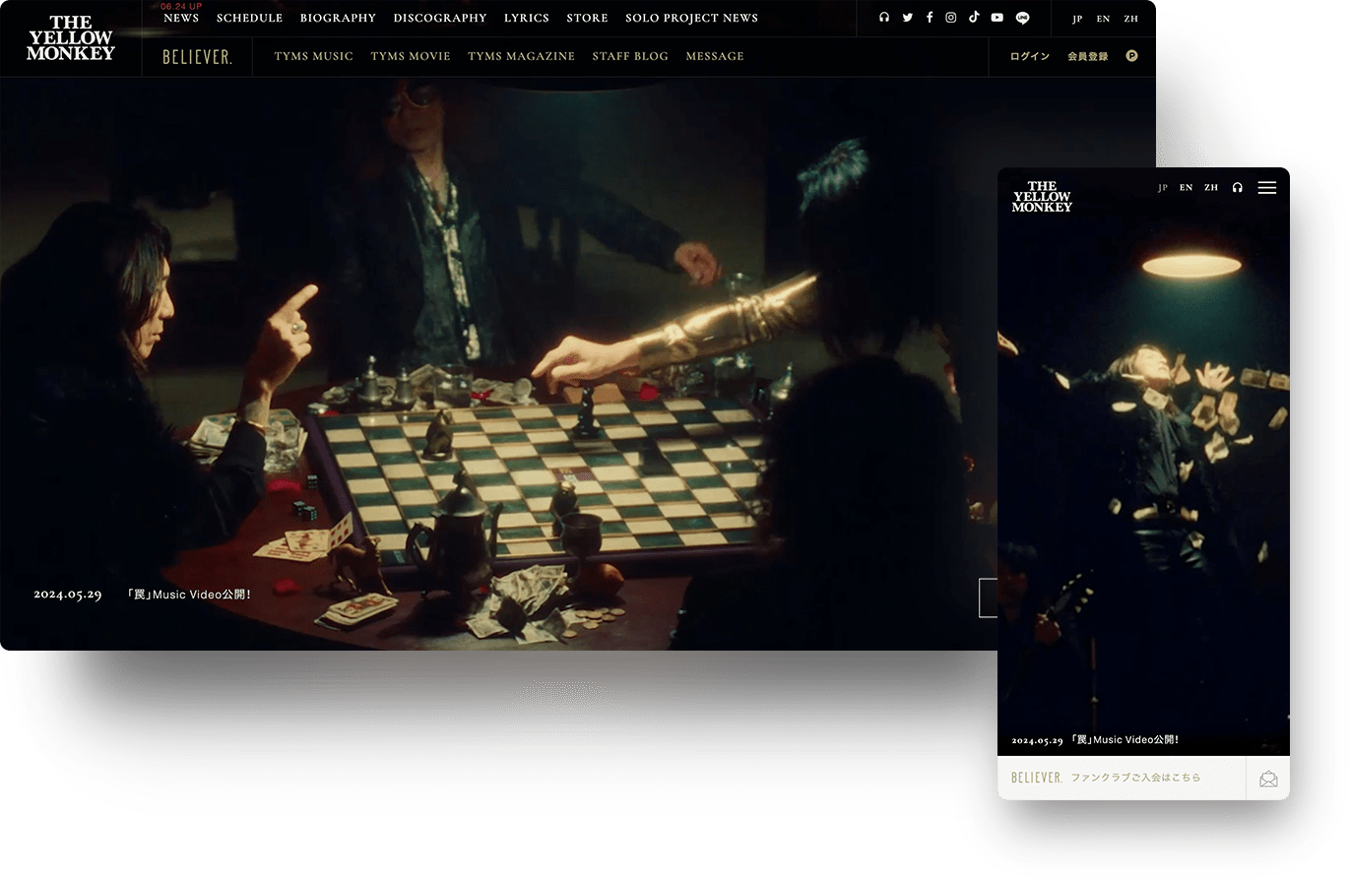
Task: Switch the desktop site language to ZH
Action: click(1130, 19)
